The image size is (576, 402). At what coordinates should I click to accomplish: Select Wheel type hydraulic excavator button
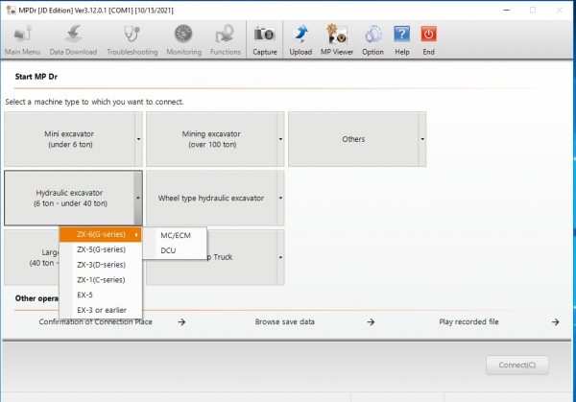click(211, 198)
